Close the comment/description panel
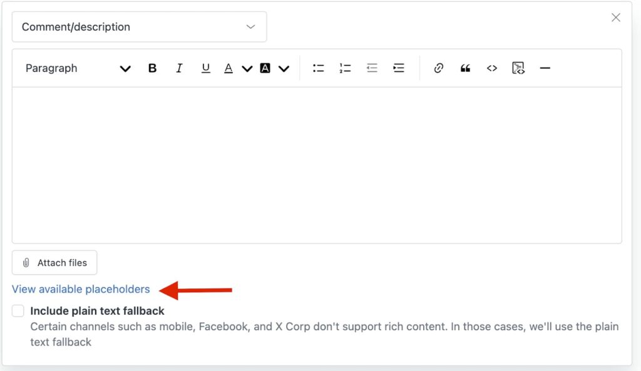The height and width of the screenshot is (371, 641). tap(616, 18)
